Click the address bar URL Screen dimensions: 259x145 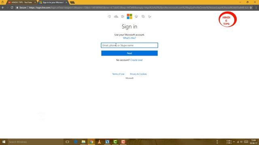click(139, 8)
